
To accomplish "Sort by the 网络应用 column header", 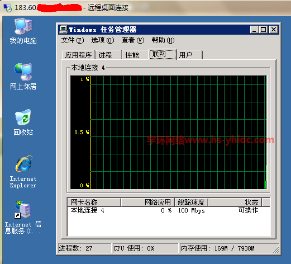I will (x=148, y=202).
